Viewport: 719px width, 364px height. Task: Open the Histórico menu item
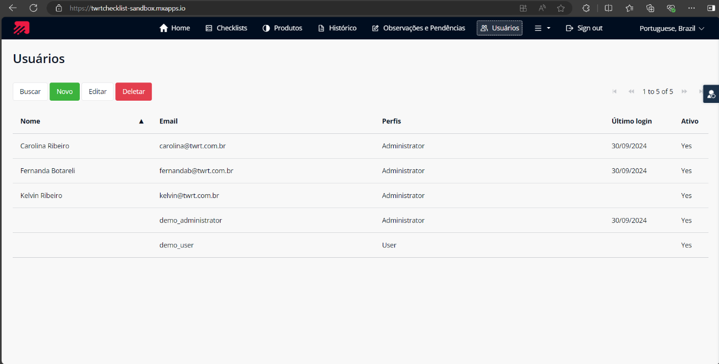pos(337,28)
